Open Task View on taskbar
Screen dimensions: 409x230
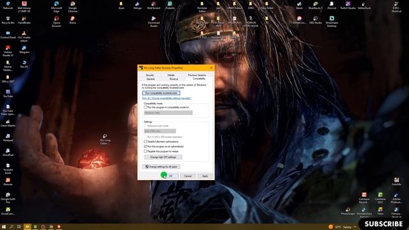(19, 227)
